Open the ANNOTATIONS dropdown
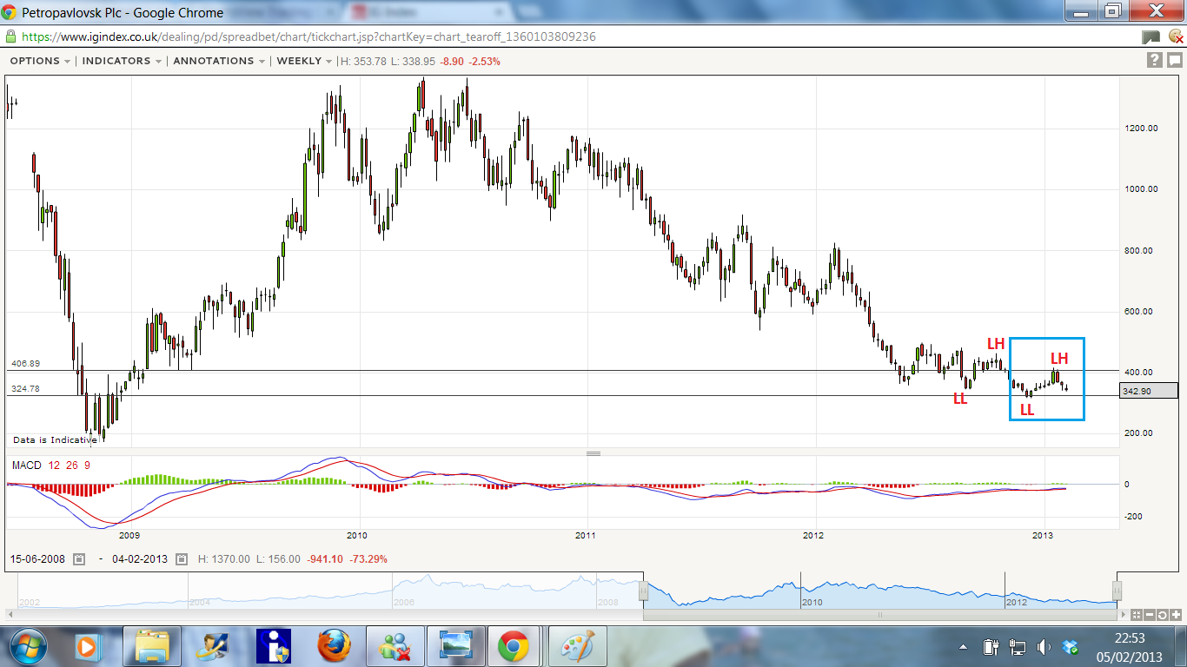The height and width of the screenshot is (667, 1187). coord(219,61)
